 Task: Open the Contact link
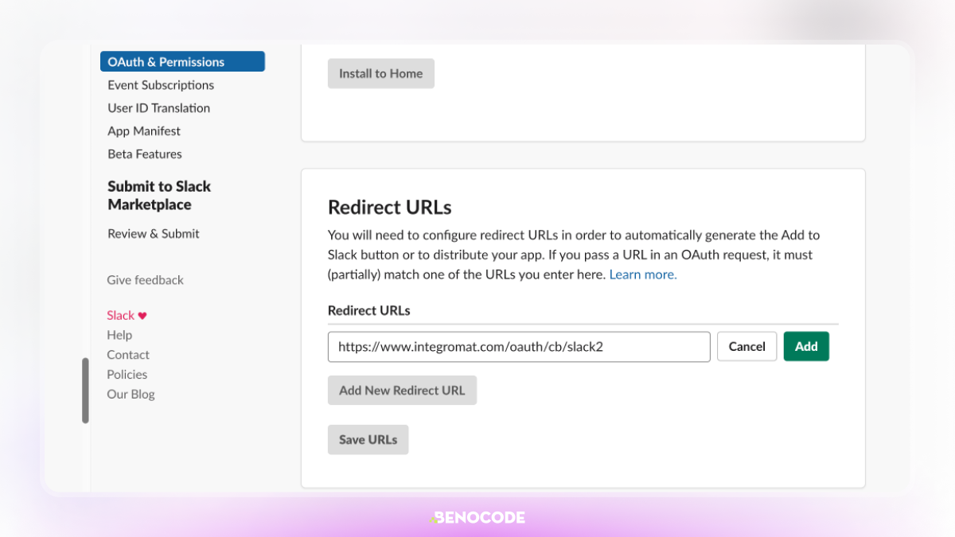[128, 355]
